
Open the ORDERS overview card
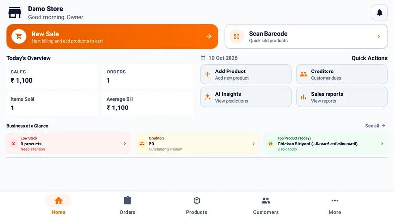[x=148, y=77]
